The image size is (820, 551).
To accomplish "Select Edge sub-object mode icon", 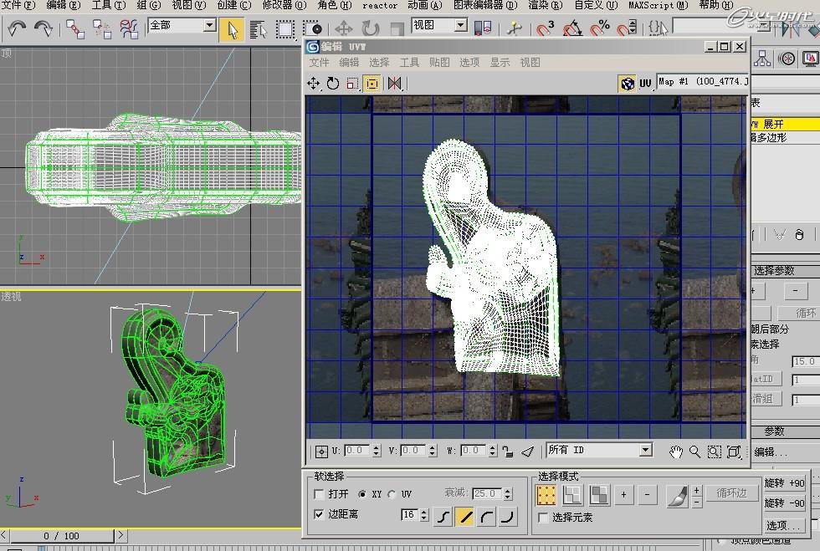I will [572, 494].
